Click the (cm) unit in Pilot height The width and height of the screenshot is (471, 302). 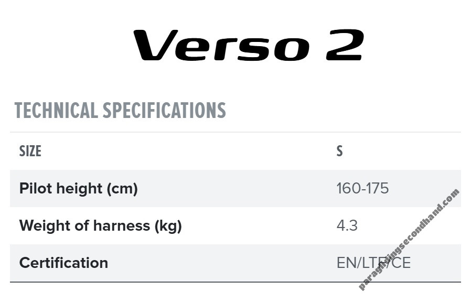point(122,188)
